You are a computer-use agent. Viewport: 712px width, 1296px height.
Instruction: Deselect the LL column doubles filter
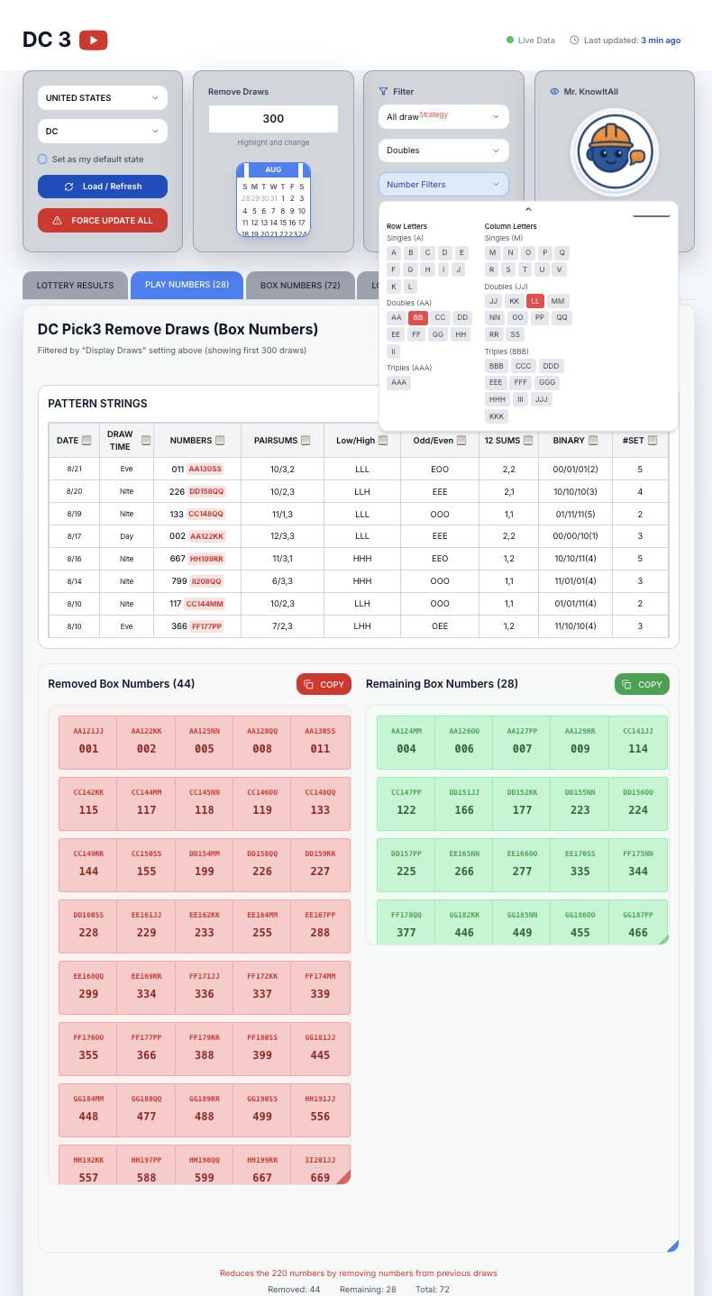[x=535, y=301]
